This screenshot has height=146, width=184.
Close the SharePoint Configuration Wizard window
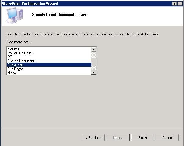pos(180,4)
